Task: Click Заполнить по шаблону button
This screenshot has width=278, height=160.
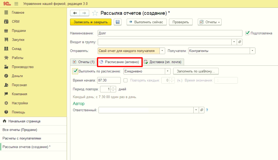Action: pyautogui.click(x=196, y=71)
